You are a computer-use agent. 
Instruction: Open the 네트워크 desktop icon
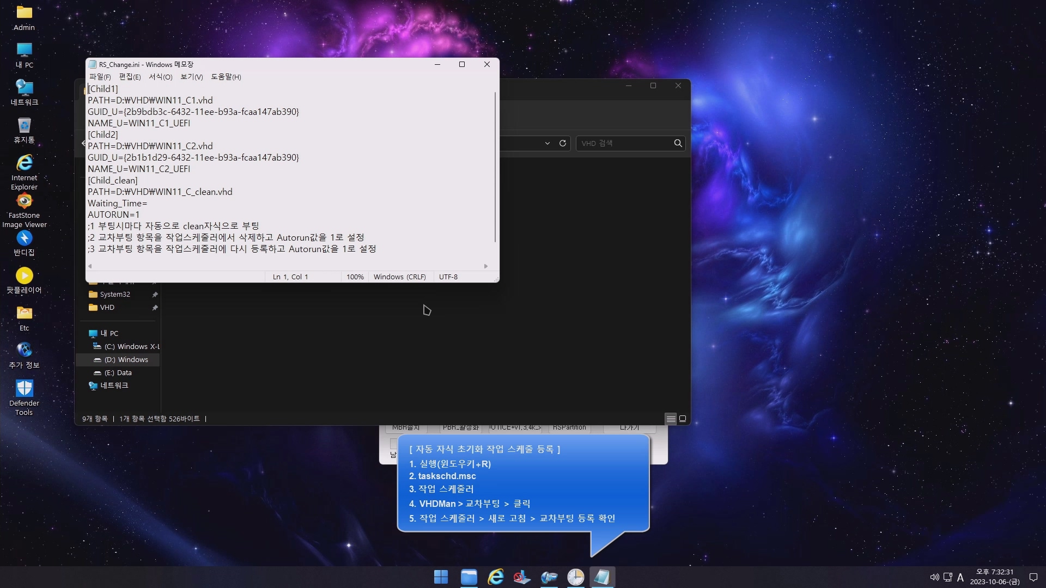tap(24, 93)
